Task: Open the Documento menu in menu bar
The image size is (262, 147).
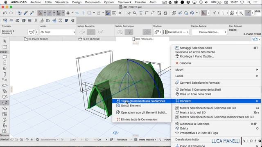Action: (93, 2)
